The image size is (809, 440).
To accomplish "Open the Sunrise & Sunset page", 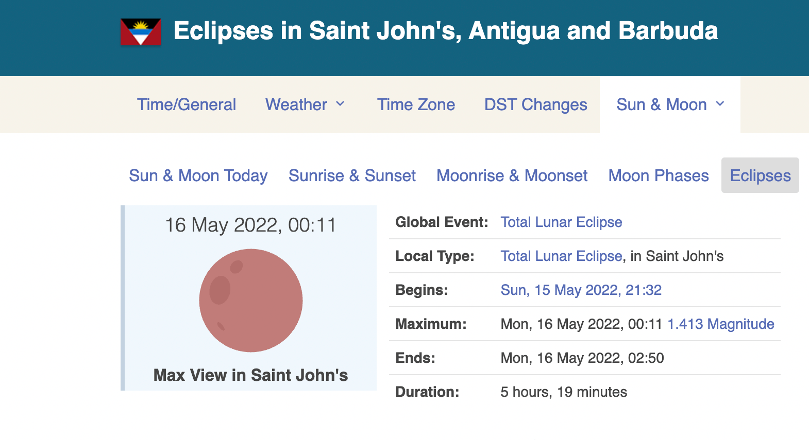I will pos(352,175).
